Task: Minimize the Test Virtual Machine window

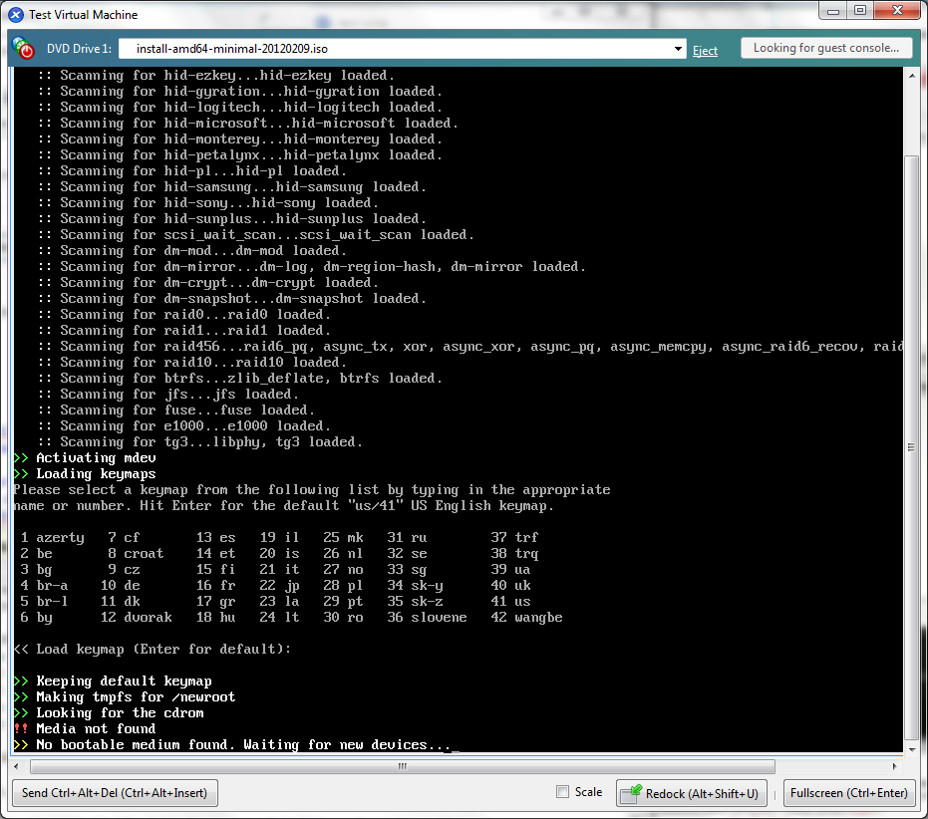Action: (833, 11)
